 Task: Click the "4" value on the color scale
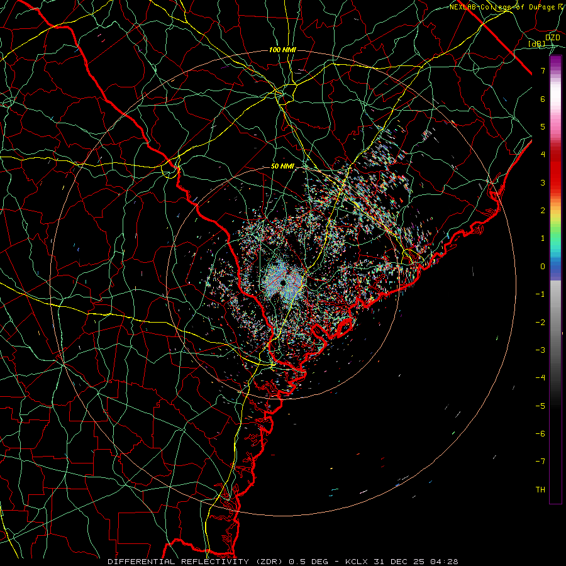[543, 155]
